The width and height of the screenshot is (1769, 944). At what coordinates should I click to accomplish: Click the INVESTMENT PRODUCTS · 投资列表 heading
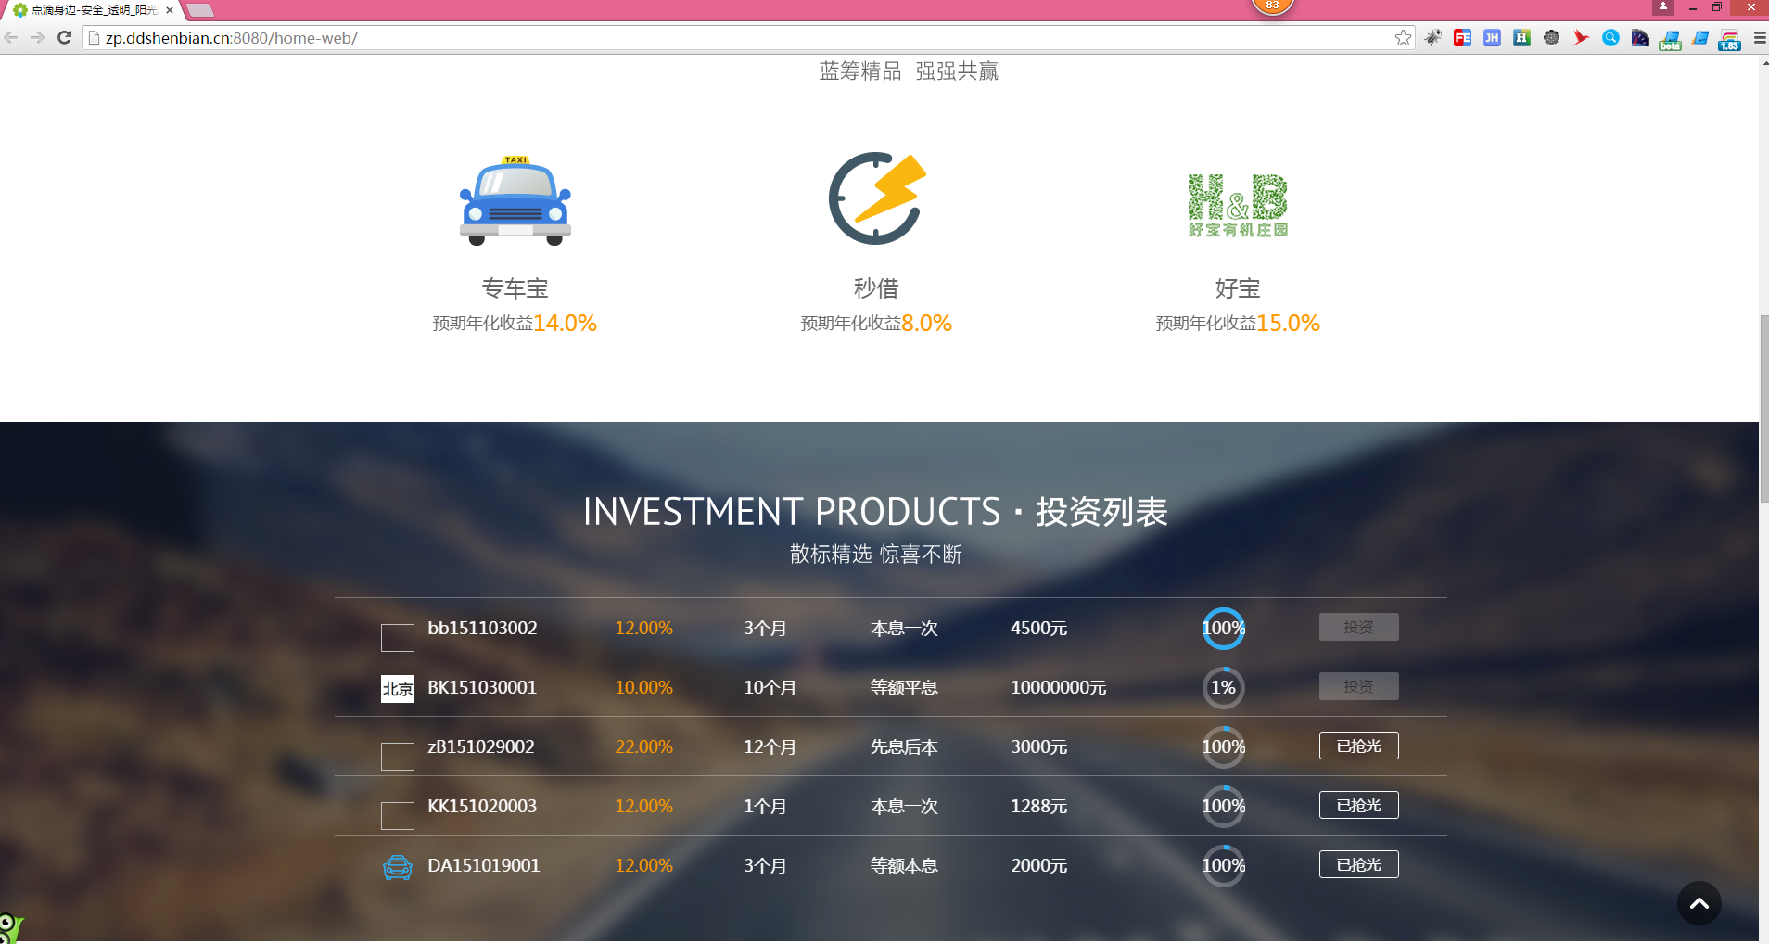tap(875, 511)
